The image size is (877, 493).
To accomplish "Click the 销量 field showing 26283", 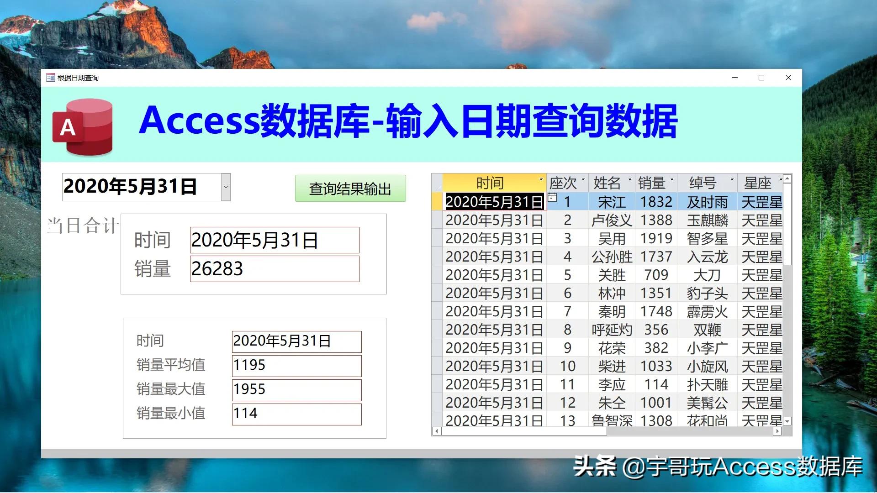I will click(274, 269).
